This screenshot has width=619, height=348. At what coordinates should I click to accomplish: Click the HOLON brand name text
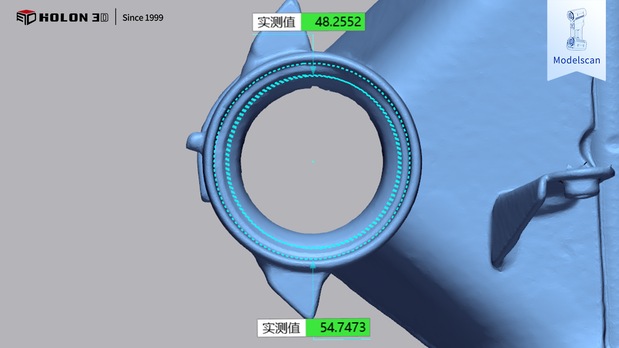click(x=64, y=17)
